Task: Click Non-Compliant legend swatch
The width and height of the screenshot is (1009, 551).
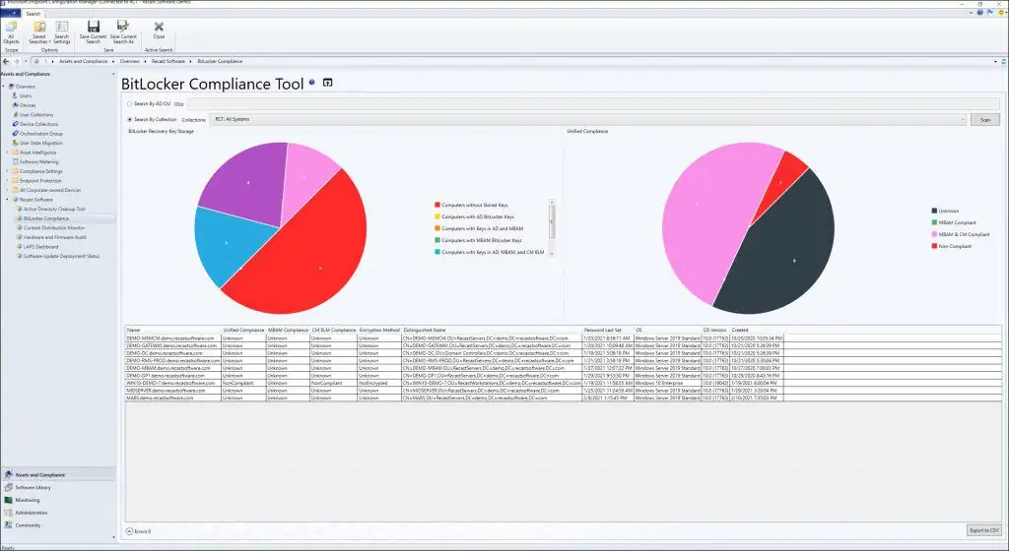Action: click(934, 246)
